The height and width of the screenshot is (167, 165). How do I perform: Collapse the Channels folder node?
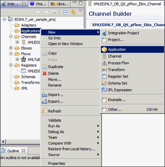pyautogui.click(x=11, y=36)
